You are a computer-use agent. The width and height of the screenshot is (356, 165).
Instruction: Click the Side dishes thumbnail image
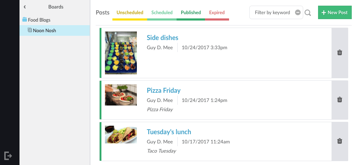pyautogui.click(x=121, y=53)
